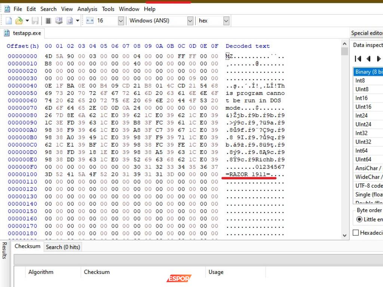Click the Open disk image icon
Screen dimensions: 383x287
click(x=70, y=21)
